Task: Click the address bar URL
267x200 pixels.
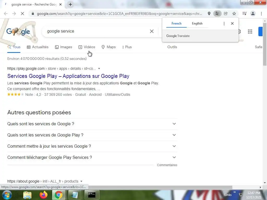Action: [x=119, y=14]
